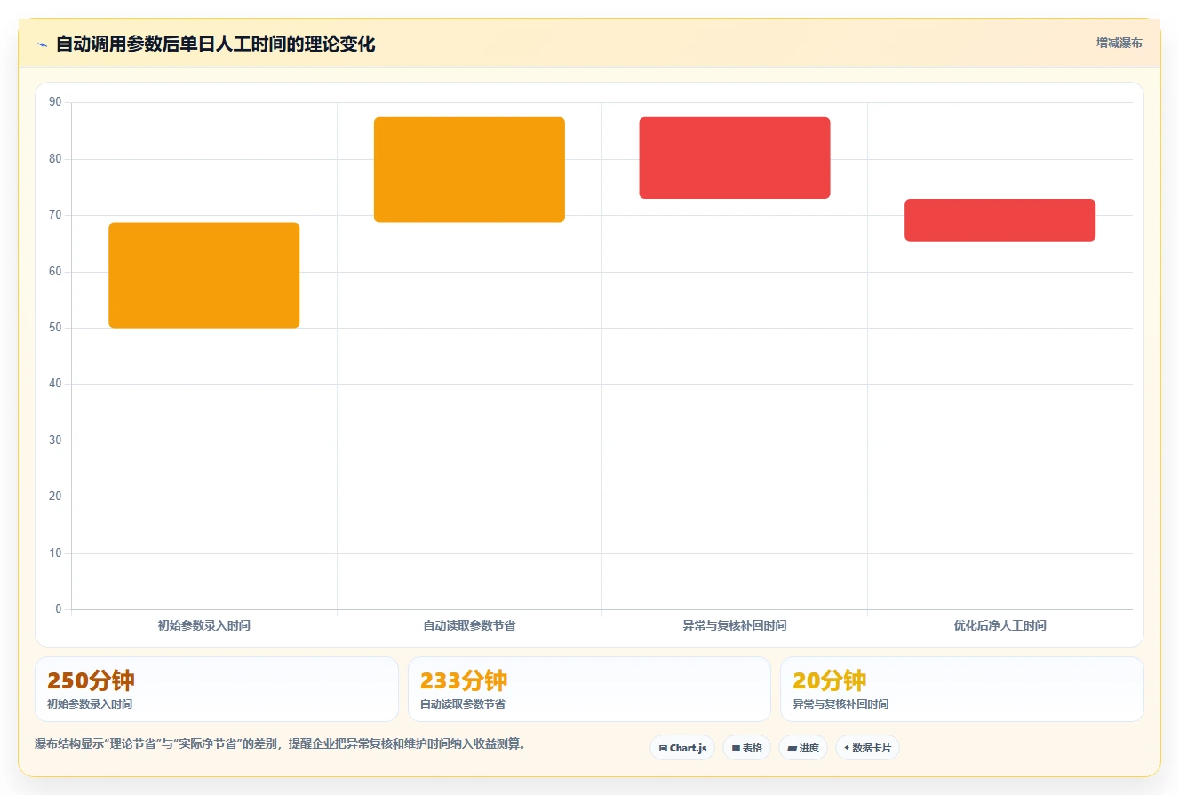This screenshot has width=1179, height=795.
Task: Click the chart title 自动调用参数后单日人工时间的理论变化
Action: pyautogui.click(x=215, y=44)
